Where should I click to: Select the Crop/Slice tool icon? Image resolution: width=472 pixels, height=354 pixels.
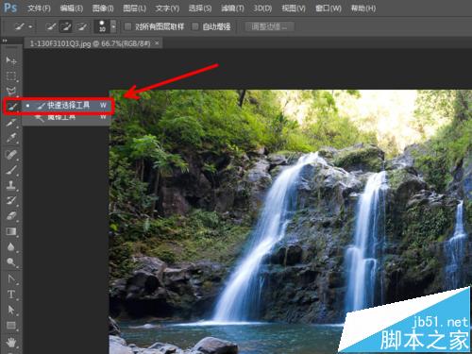pyautogui.click(x=11, y=123)
